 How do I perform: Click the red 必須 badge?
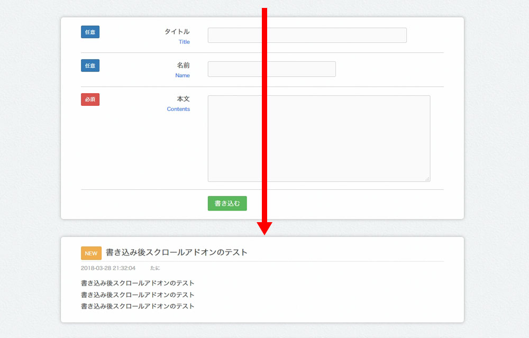point(90,99)
